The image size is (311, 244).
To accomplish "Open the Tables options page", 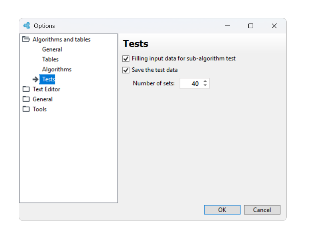I will click(50, 59).
